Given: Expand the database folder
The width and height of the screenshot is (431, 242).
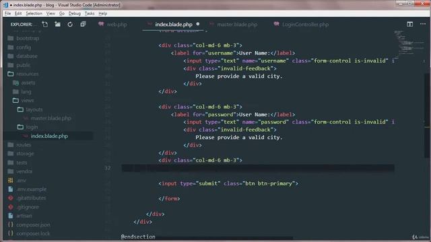Looking at the screenshot, I should pyautogui.click(x=27, y=56).
